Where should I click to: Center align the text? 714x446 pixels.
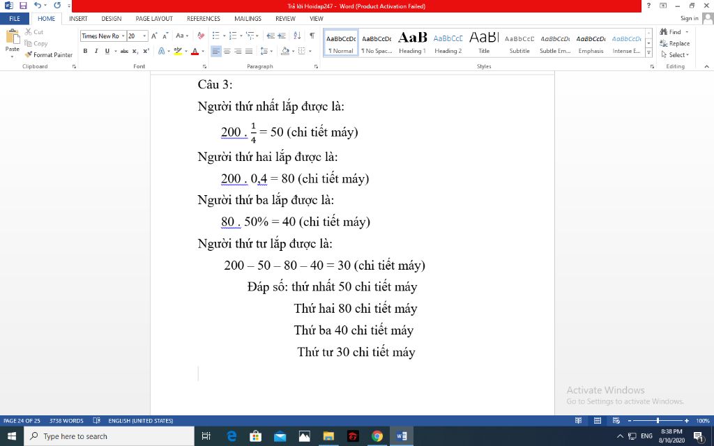tap(227, 51)
